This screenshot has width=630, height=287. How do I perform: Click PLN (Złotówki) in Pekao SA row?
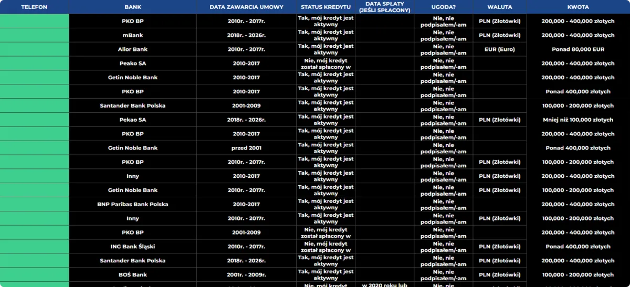point(499,120)
